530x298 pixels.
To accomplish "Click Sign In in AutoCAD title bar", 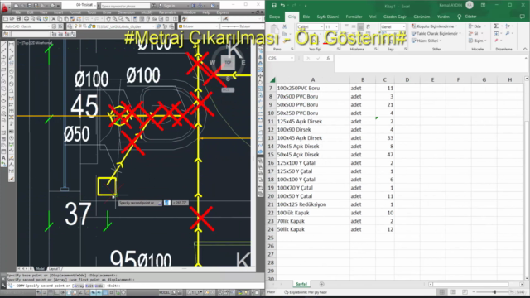I will coord(169,6).
